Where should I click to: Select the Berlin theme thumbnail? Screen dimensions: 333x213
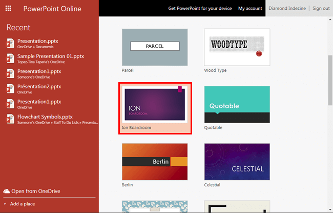coord(155,162)
